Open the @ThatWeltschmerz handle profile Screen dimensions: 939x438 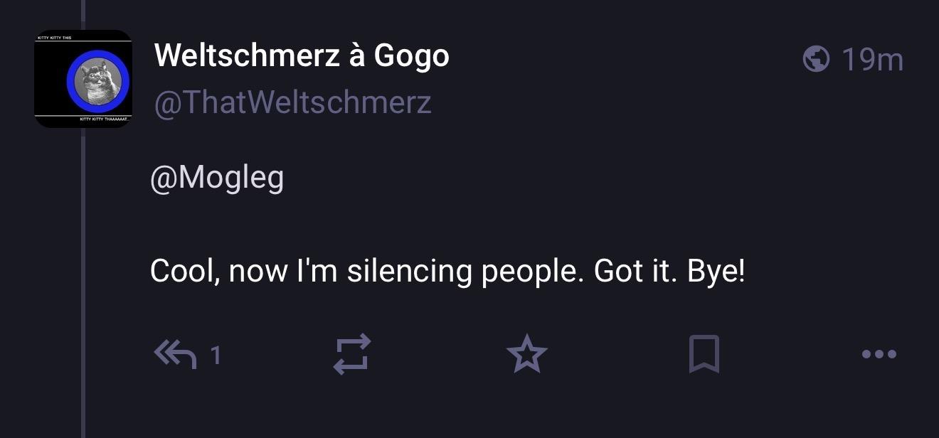pyautogui.click(x=292, y=102)
